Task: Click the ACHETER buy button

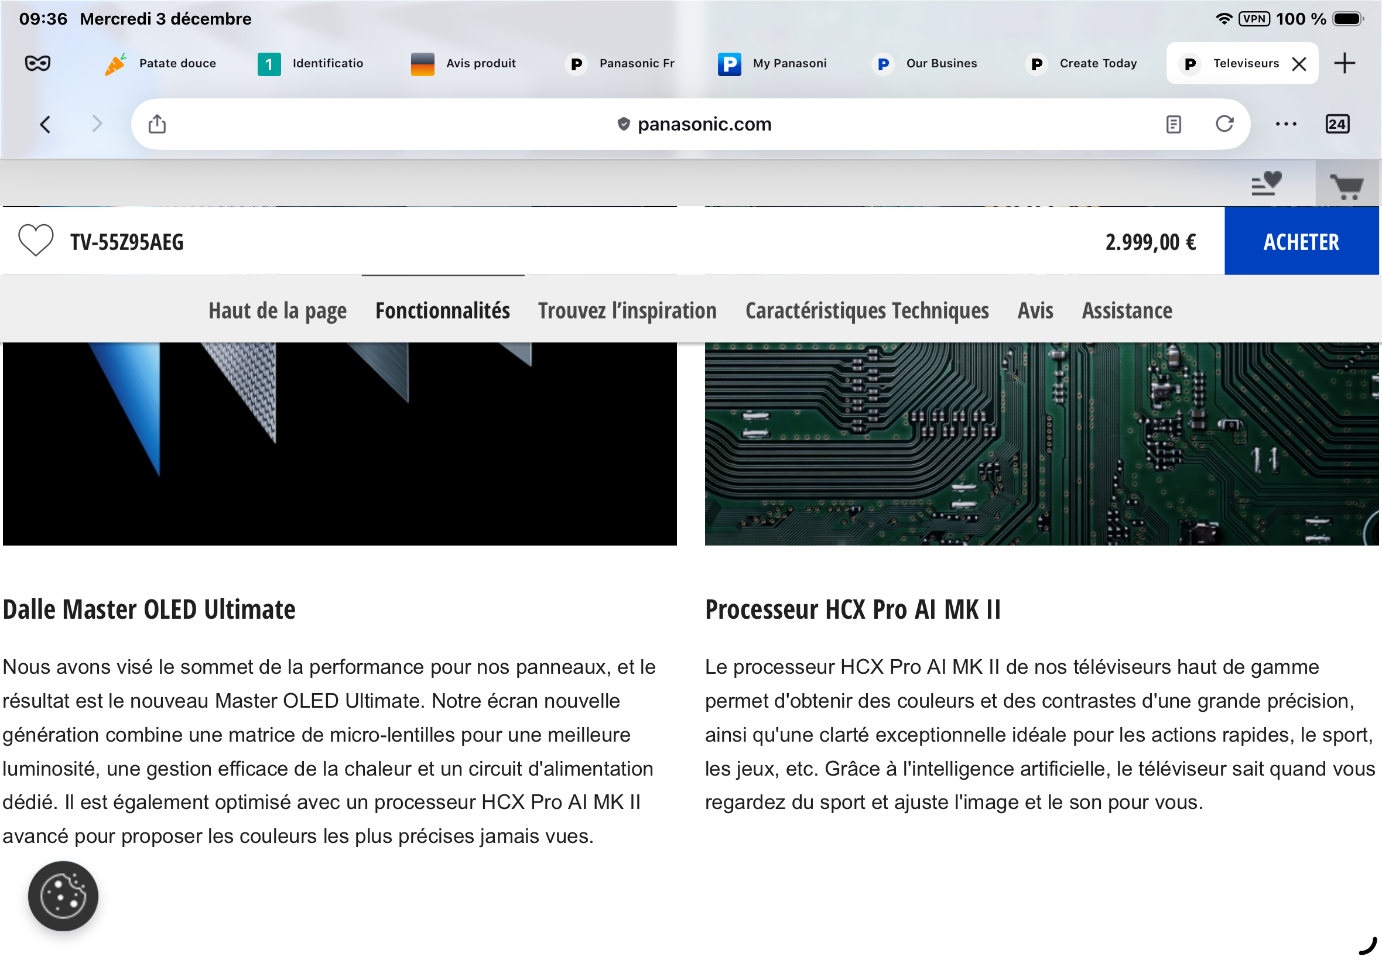Action: [x=1301, y=241]
